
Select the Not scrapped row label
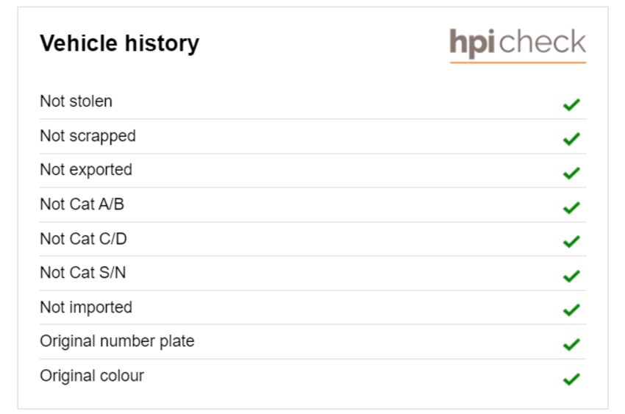tap(88, 136)
